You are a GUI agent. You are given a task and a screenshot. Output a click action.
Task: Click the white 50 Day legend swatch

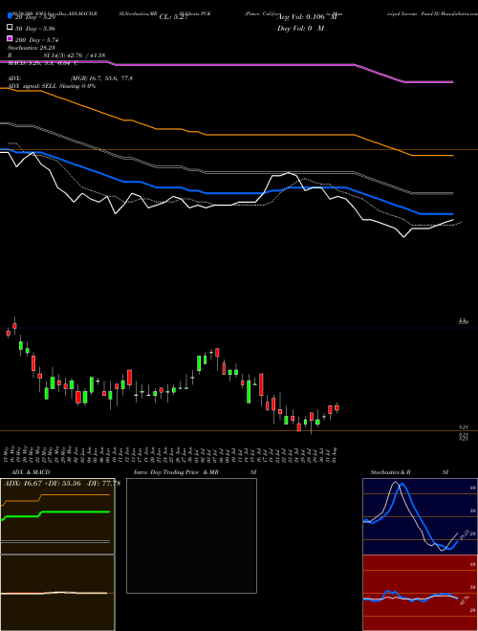(x=10, y=28)
